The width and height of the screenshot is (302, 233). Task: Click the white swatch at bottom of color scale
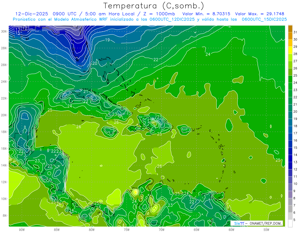290,223
